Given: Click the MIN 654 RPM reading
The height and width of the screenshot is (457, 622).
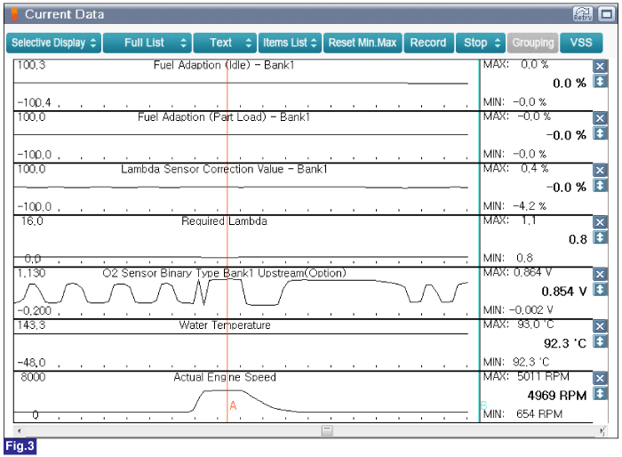Looking at the screenshot, I should tap(522, 414).
